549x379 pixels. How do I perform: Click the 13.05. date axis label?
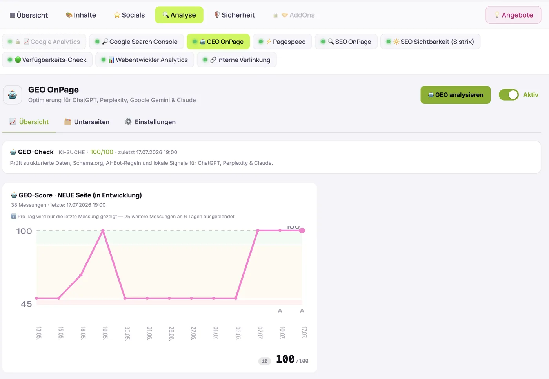point(38,333)
